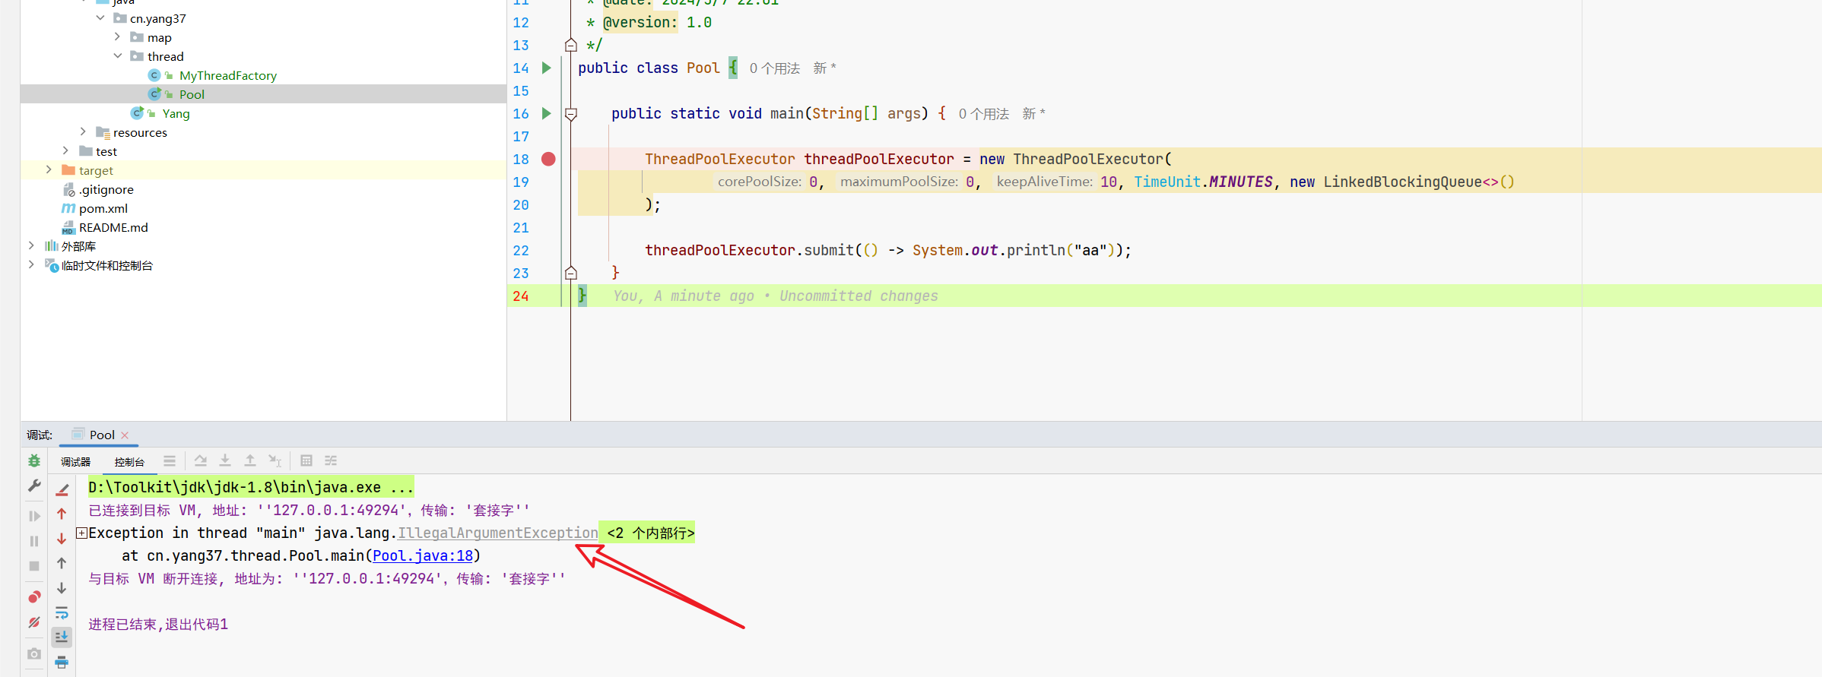This screenshot has height=677, width=1822.
Task: Toggle the breakpoint on line 18
Action: click(x=548, y=159)
